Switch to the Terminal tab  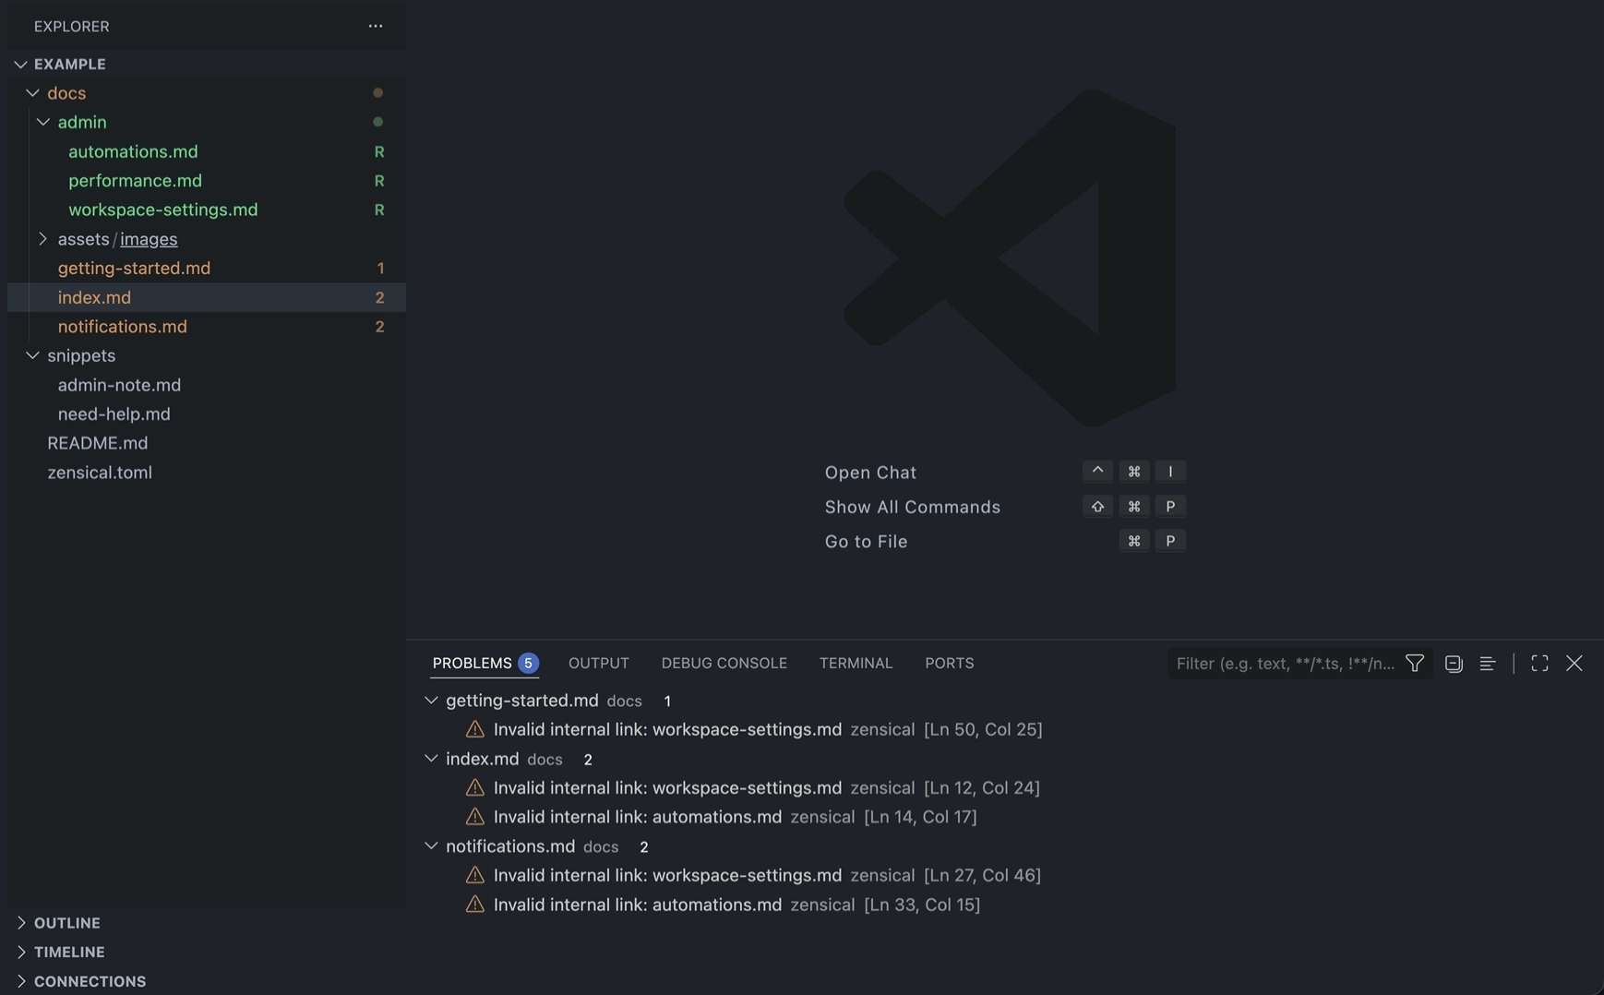tap(856, 663)
